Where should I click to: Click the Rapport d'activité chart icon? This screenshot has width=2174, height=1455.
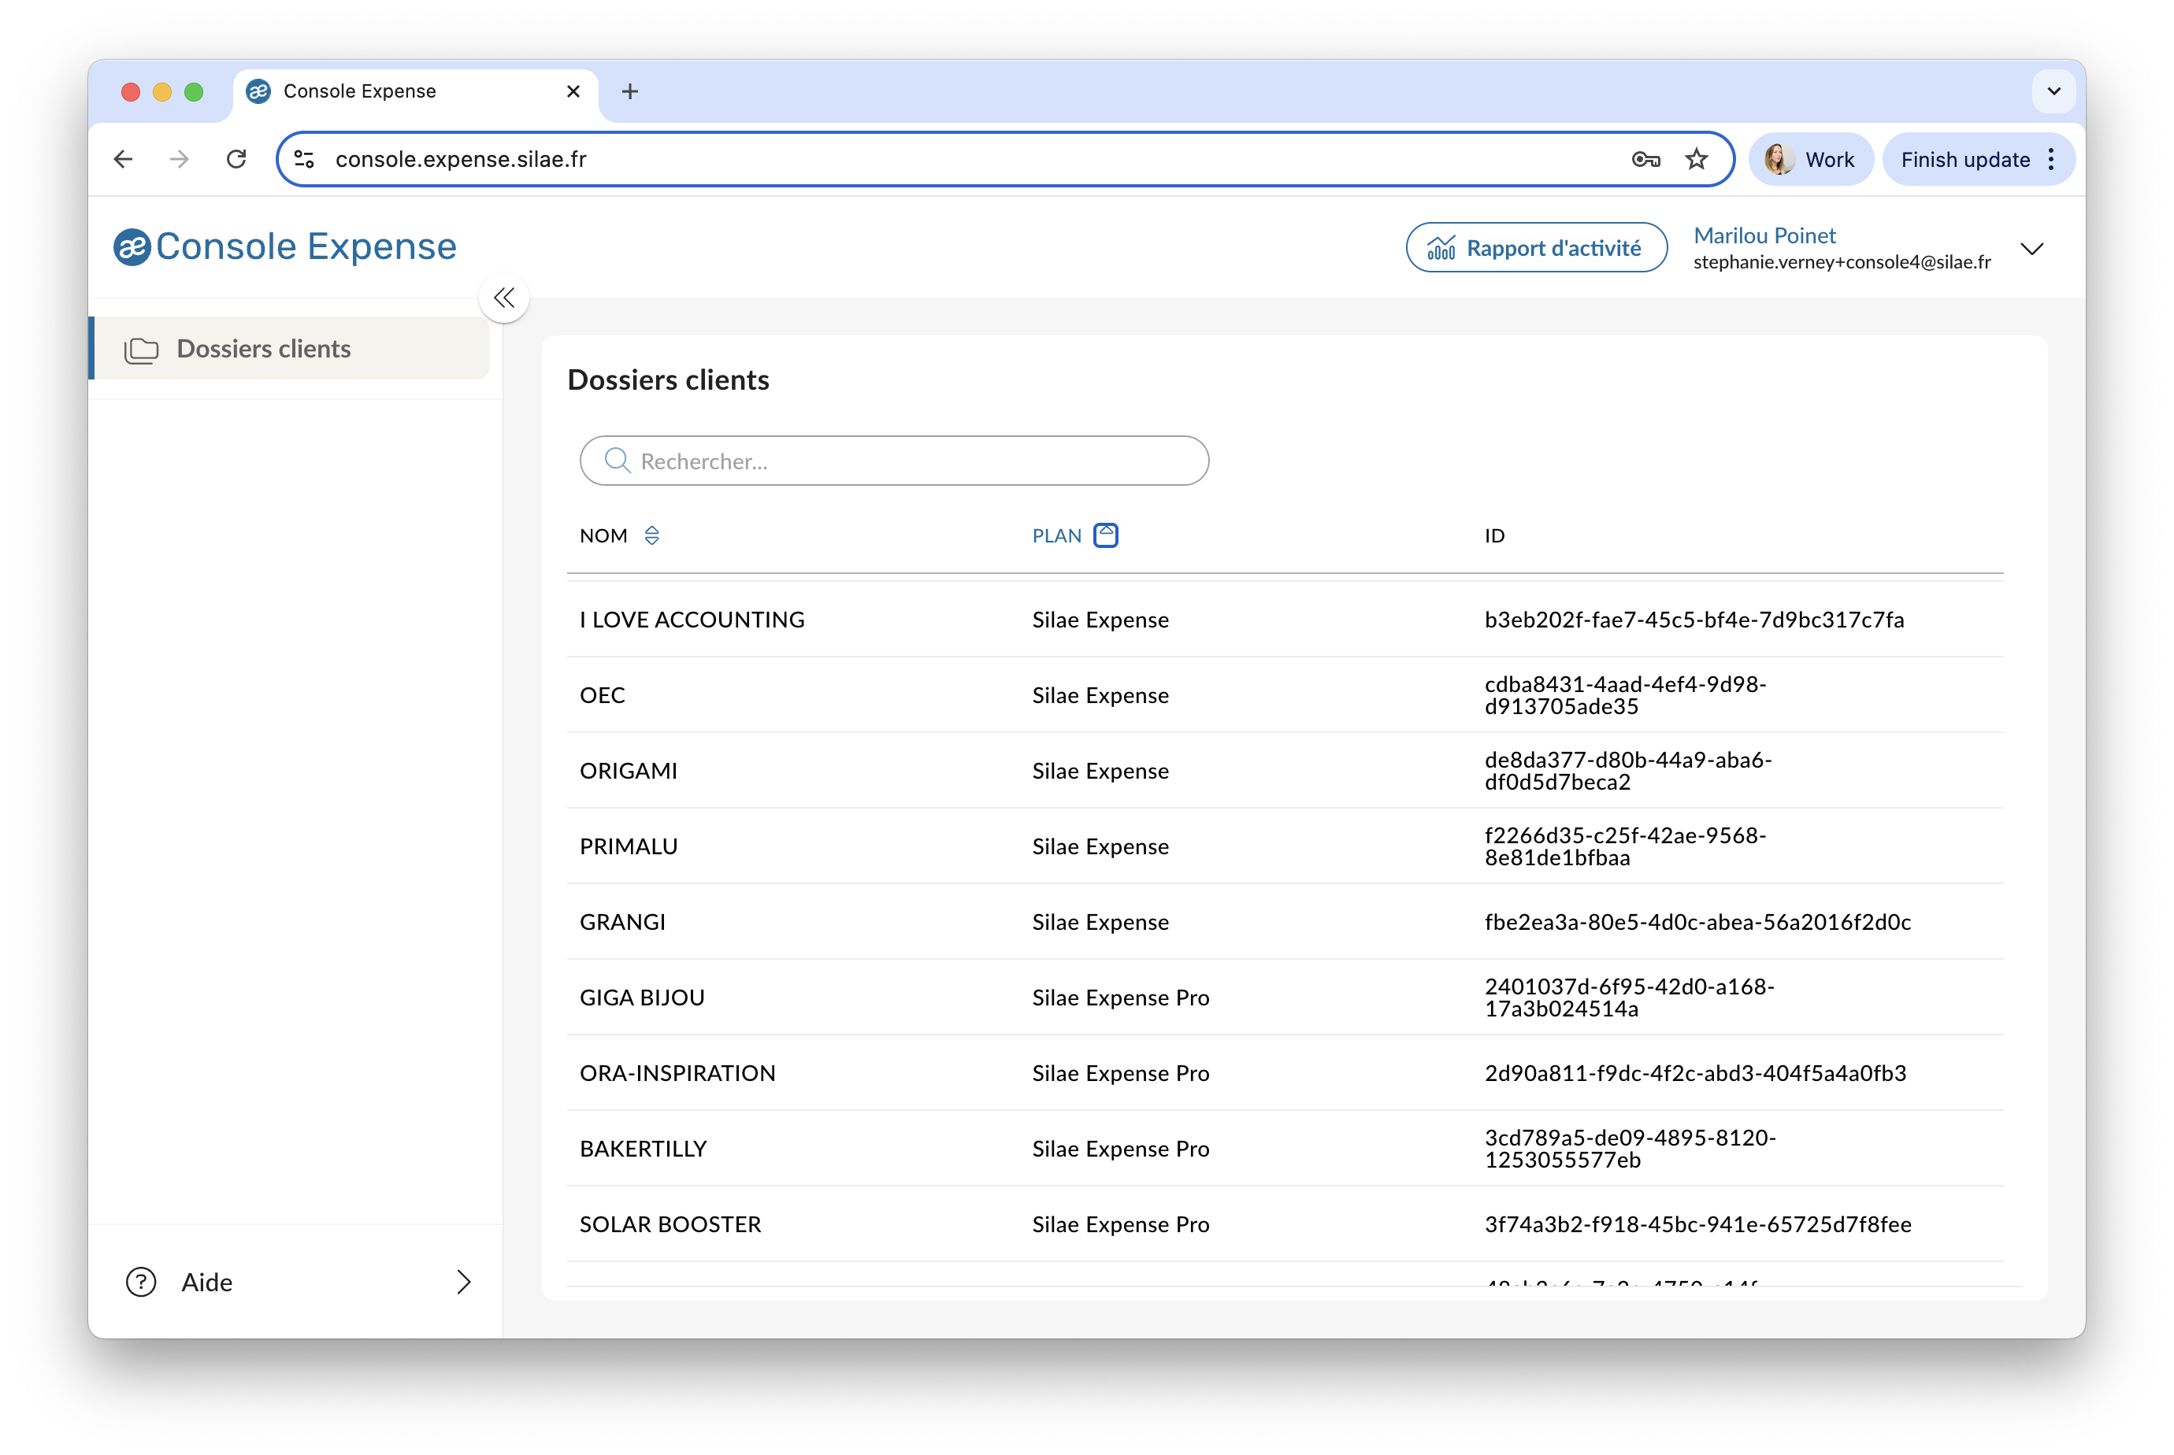pyautogui.click(x=1441, y=248)
